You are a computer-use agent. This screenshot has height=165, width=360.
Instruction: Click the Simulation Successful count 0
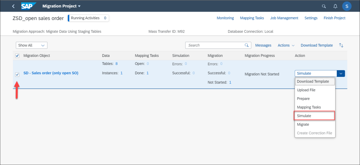pyautogui.click(x=194, y=73)
